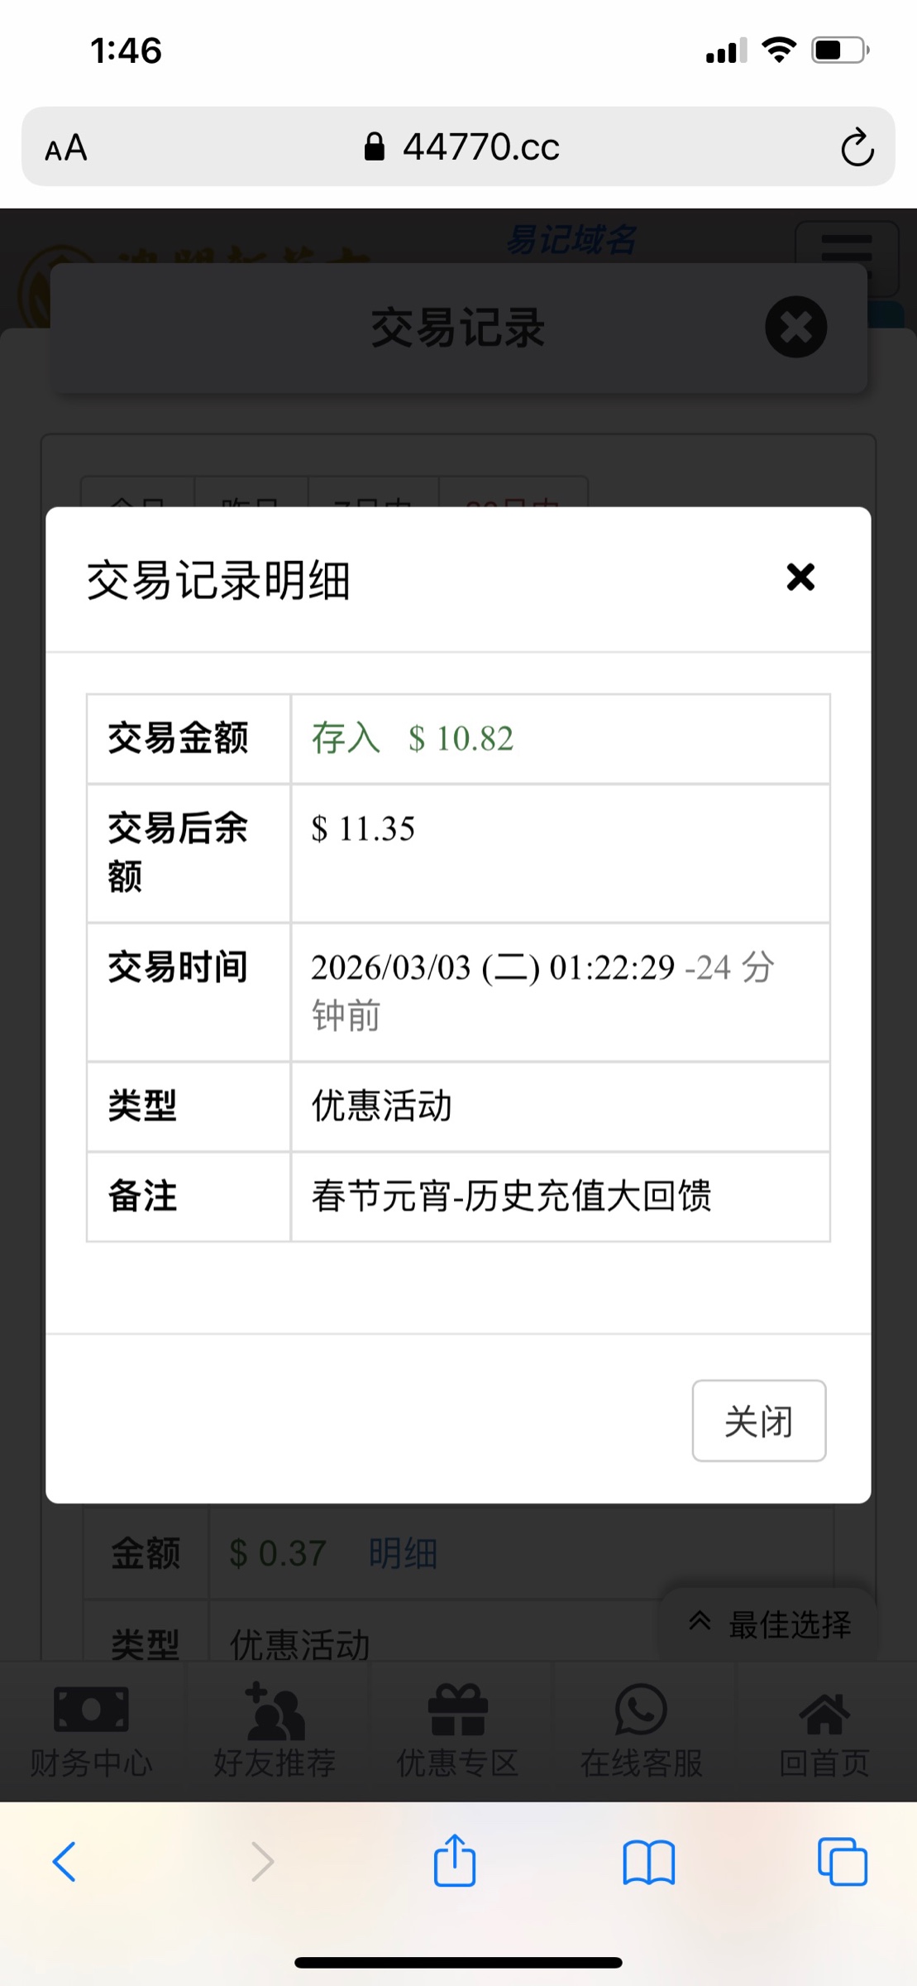The width and height of the screenshot is (917, 1986).
Task: Reload the page in Safari
Action: [857, 148]
